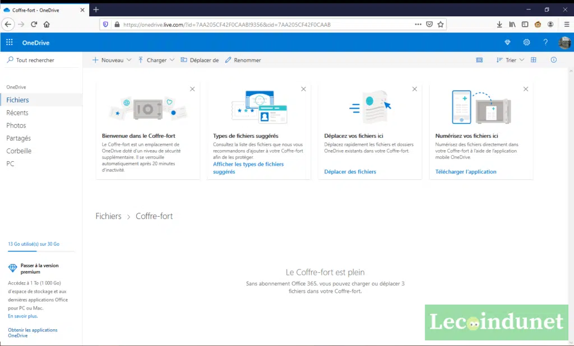
Task: Save page to Pocket icon
Action: coord(429,25)
